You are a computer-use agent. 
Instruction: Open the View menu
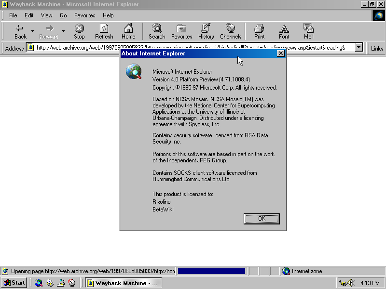[46, 15]
